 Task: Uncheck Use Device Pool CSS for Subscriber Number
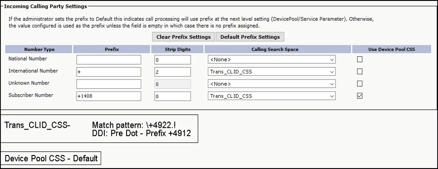(360, 96)
